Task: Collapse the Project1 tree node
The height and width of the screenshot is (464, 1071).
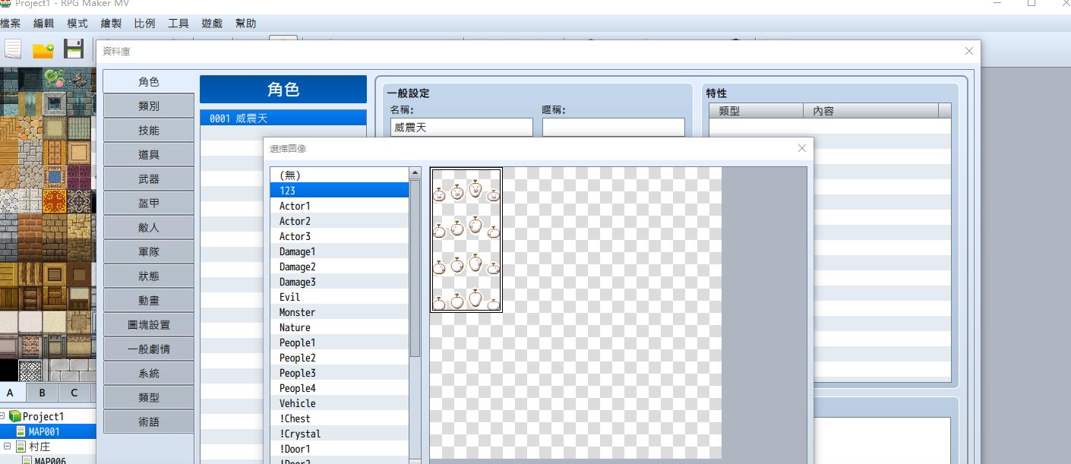Action: click(3, 416)
